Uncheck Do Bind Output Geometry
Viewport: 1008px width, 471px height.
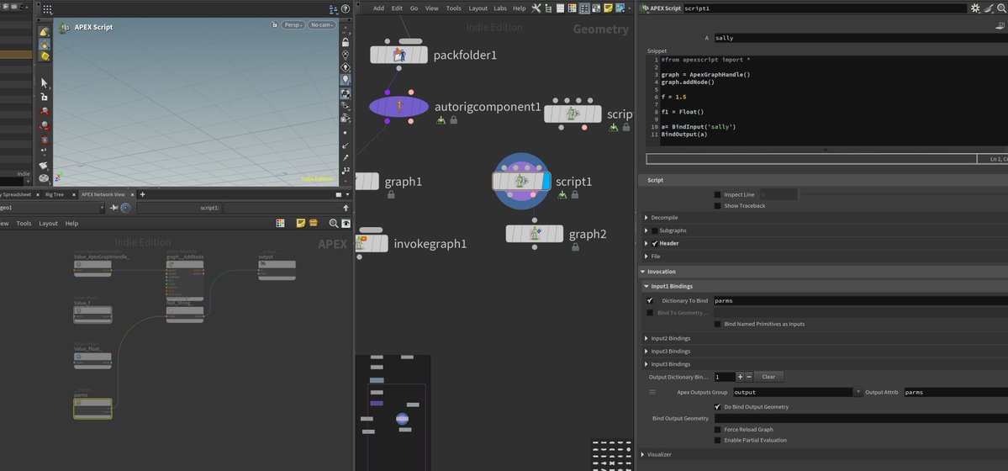click(x=717, y=406)
